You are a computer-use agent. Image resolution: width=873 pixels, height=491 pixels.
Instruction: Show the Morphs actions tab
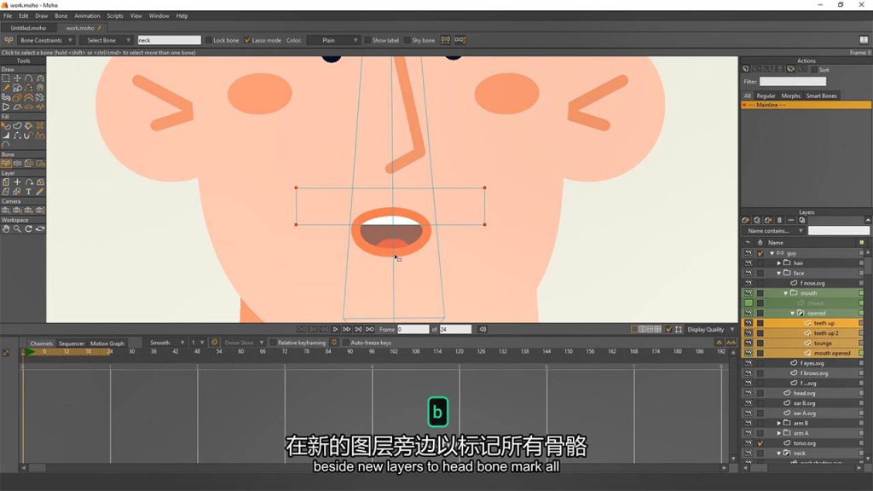coord(790,95)
